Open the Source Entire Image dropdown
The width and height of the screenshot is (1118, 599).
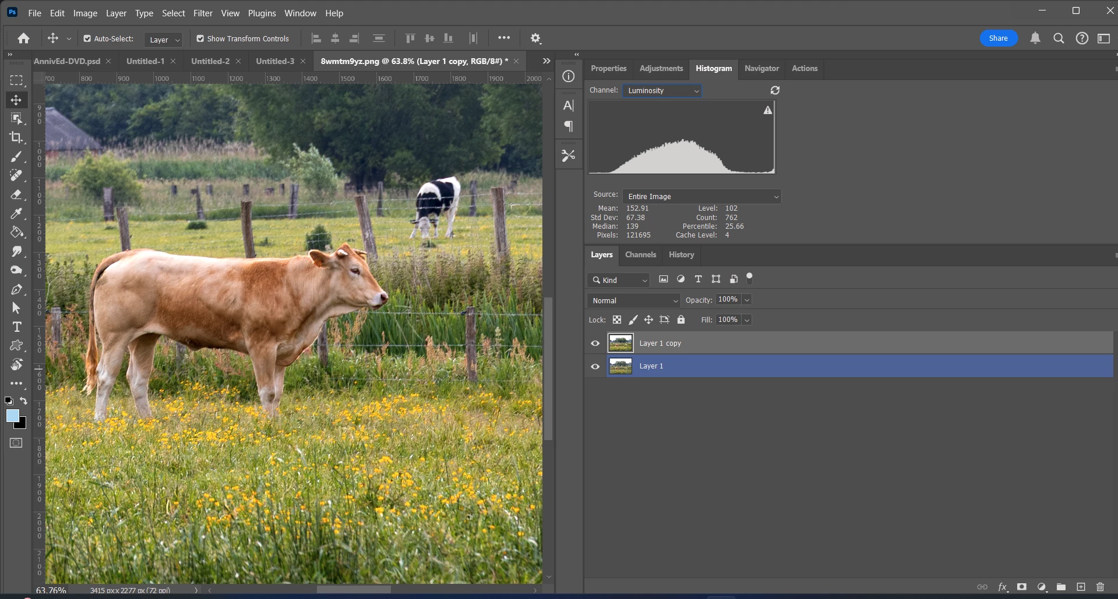tap(702, 197)
